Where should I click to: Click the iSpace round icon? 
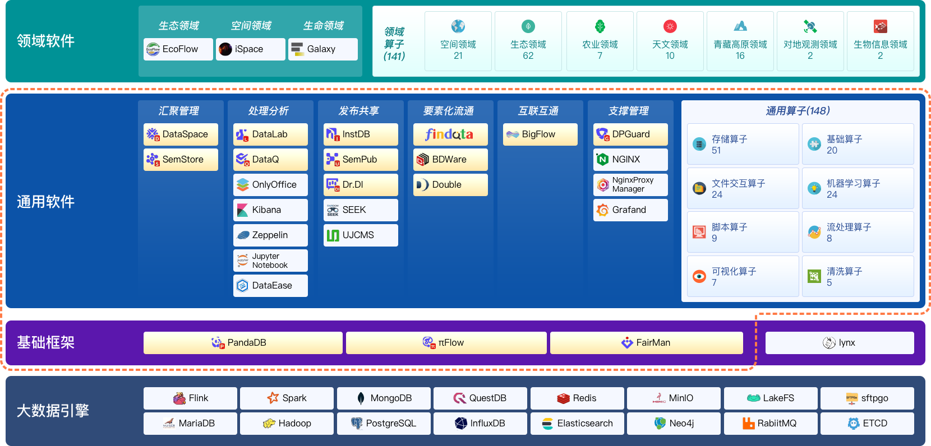tap(225, 49)
